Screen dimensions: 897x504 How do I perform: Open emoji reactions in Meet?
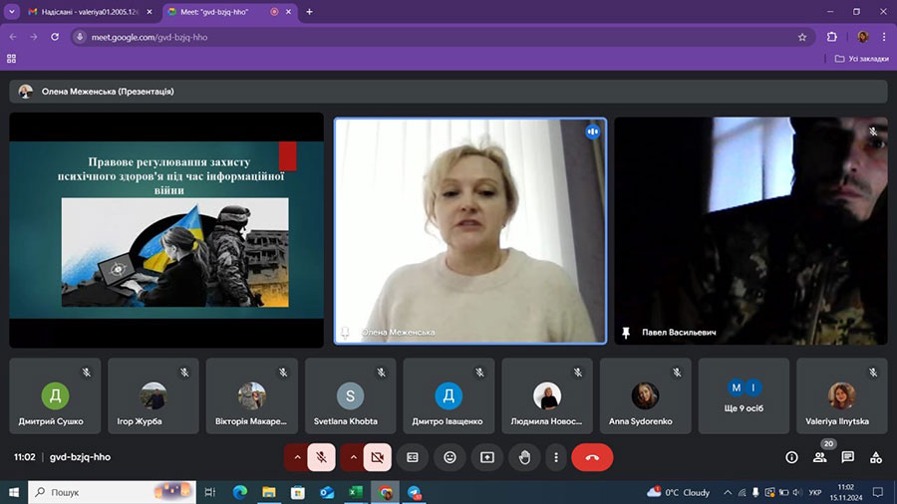point(449,457)
